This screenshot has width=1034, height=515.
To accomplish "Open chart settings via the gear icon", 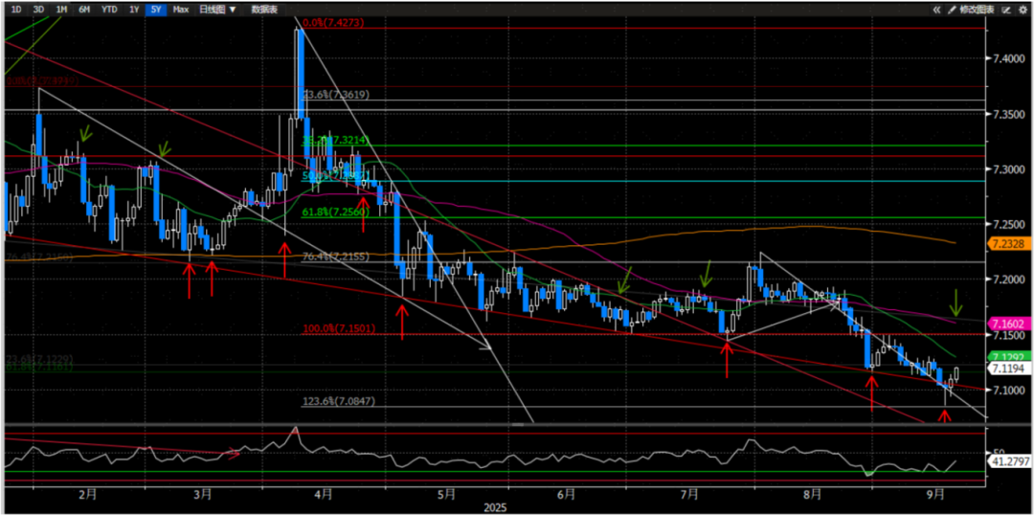I will coord(1022,10).
